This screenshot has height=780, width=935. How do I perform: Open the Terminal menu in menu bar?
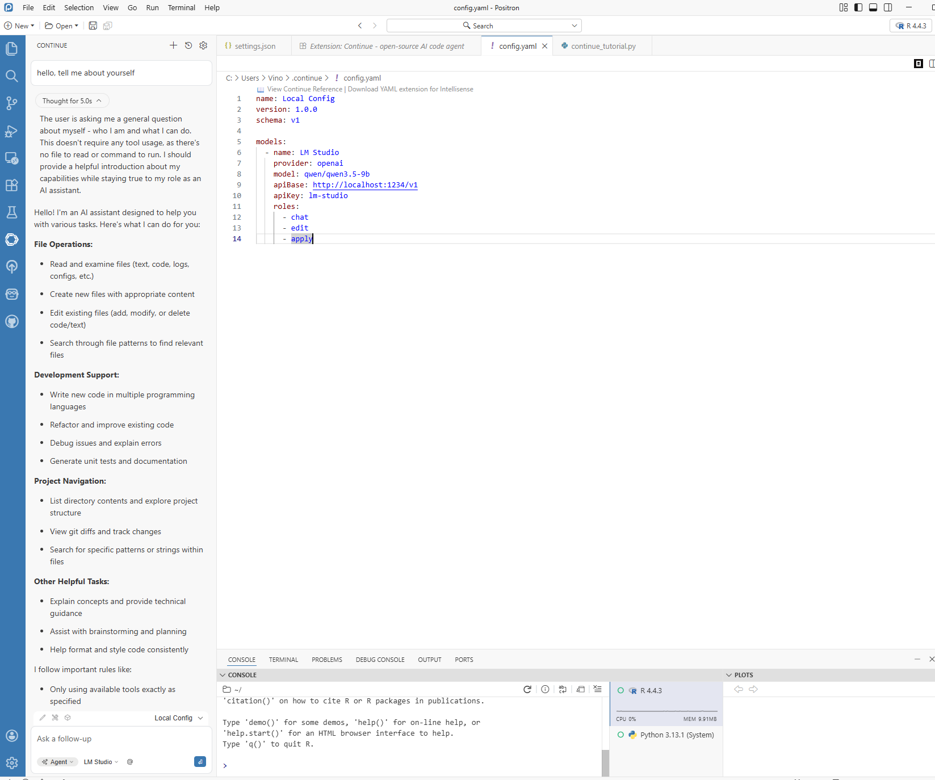pos(181,7)
